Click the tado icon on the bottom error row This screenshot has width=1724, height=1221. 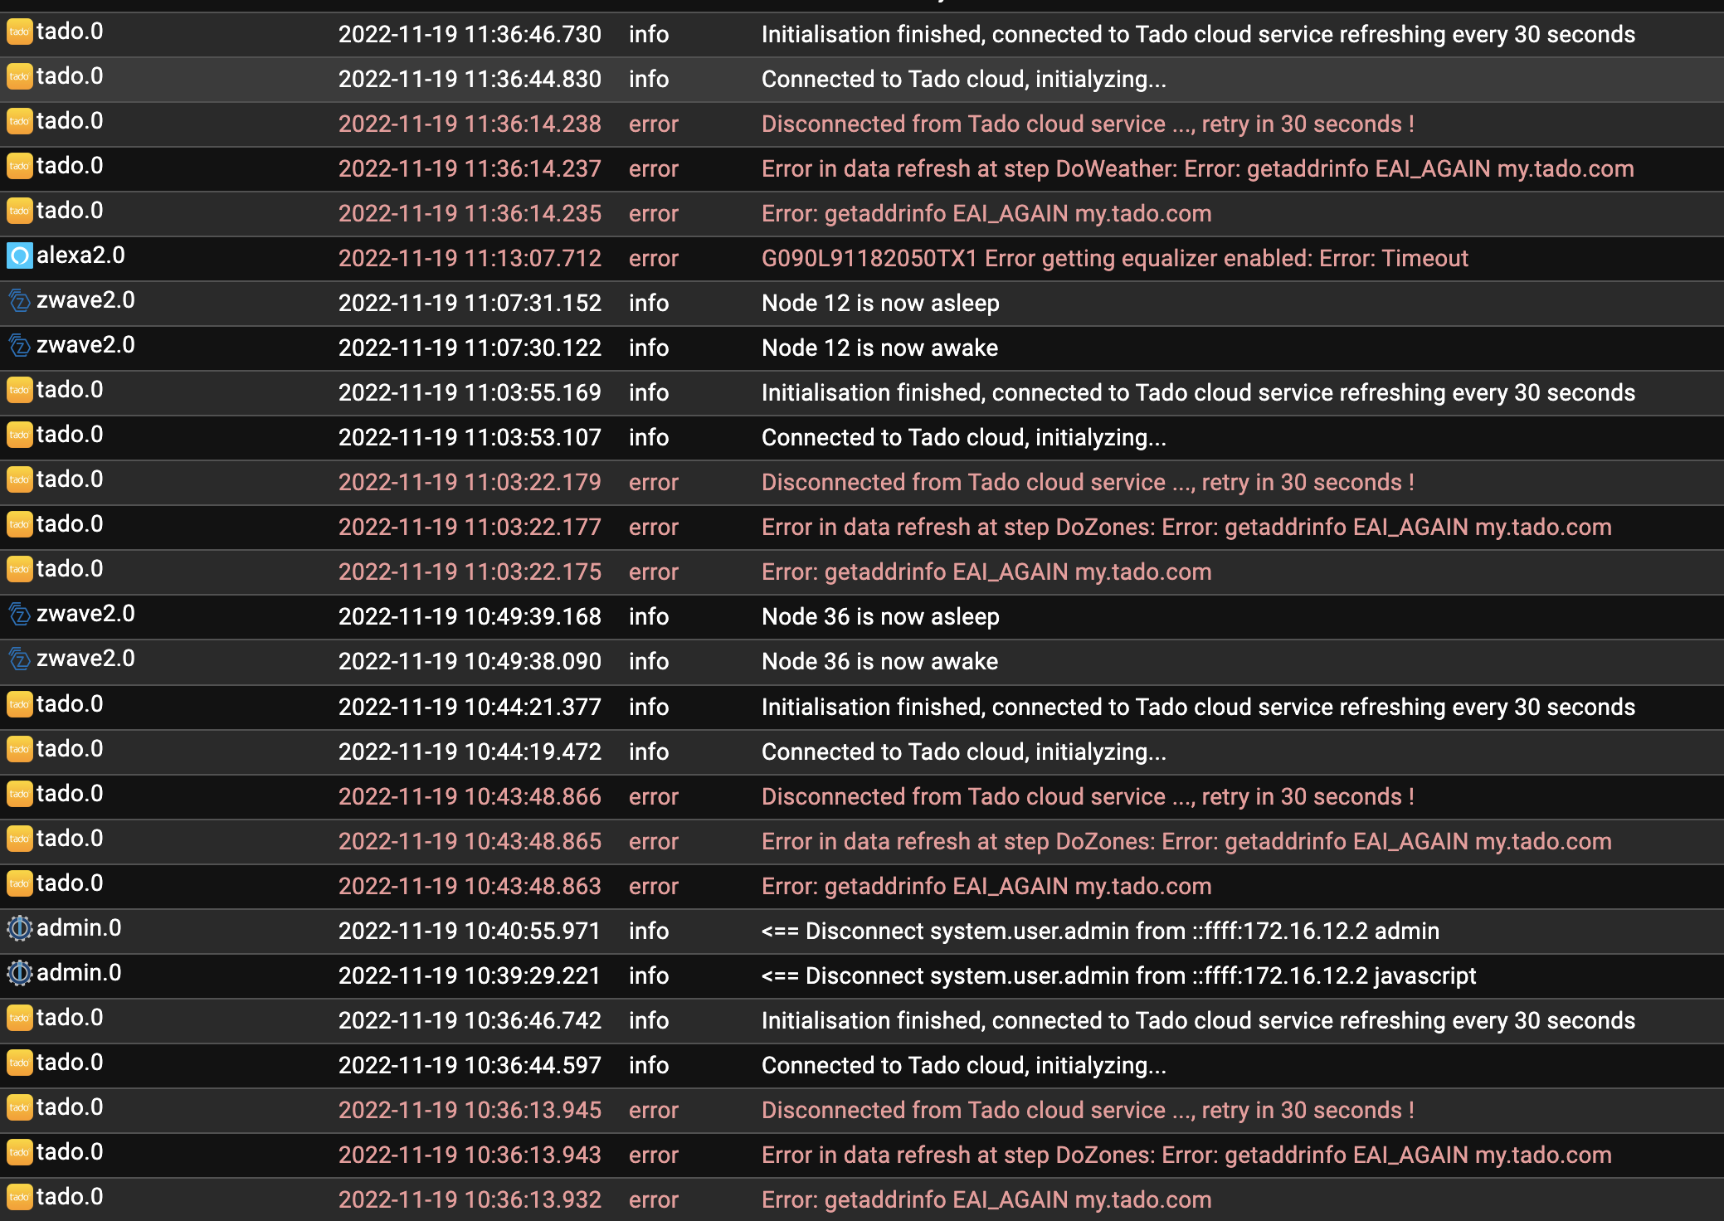pos(18,1197)
